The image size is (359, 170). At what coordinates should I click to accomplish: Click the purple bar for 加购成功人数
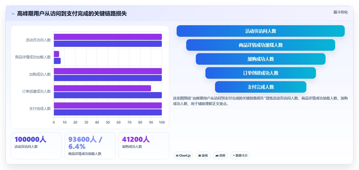pyautogui.click(x=108, y=71)
